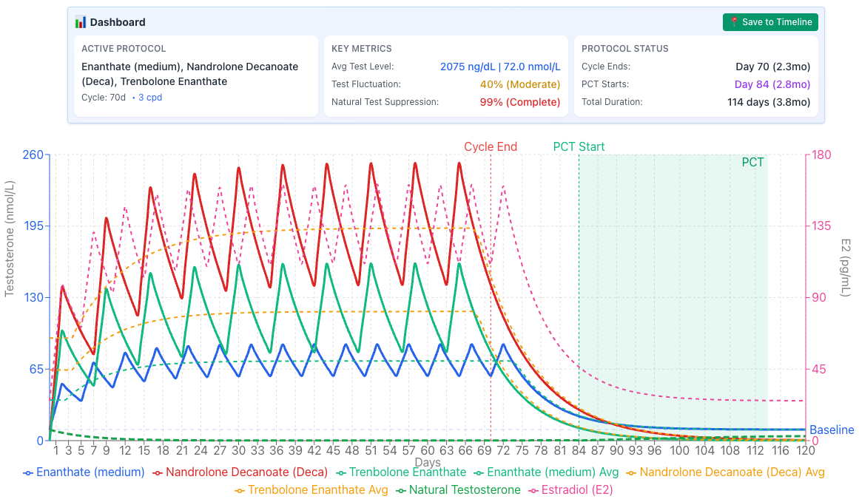Click the pink Estradiol (E2) legend marker
Viewport: 859px width, 502px height.
[x=533, y=490]
